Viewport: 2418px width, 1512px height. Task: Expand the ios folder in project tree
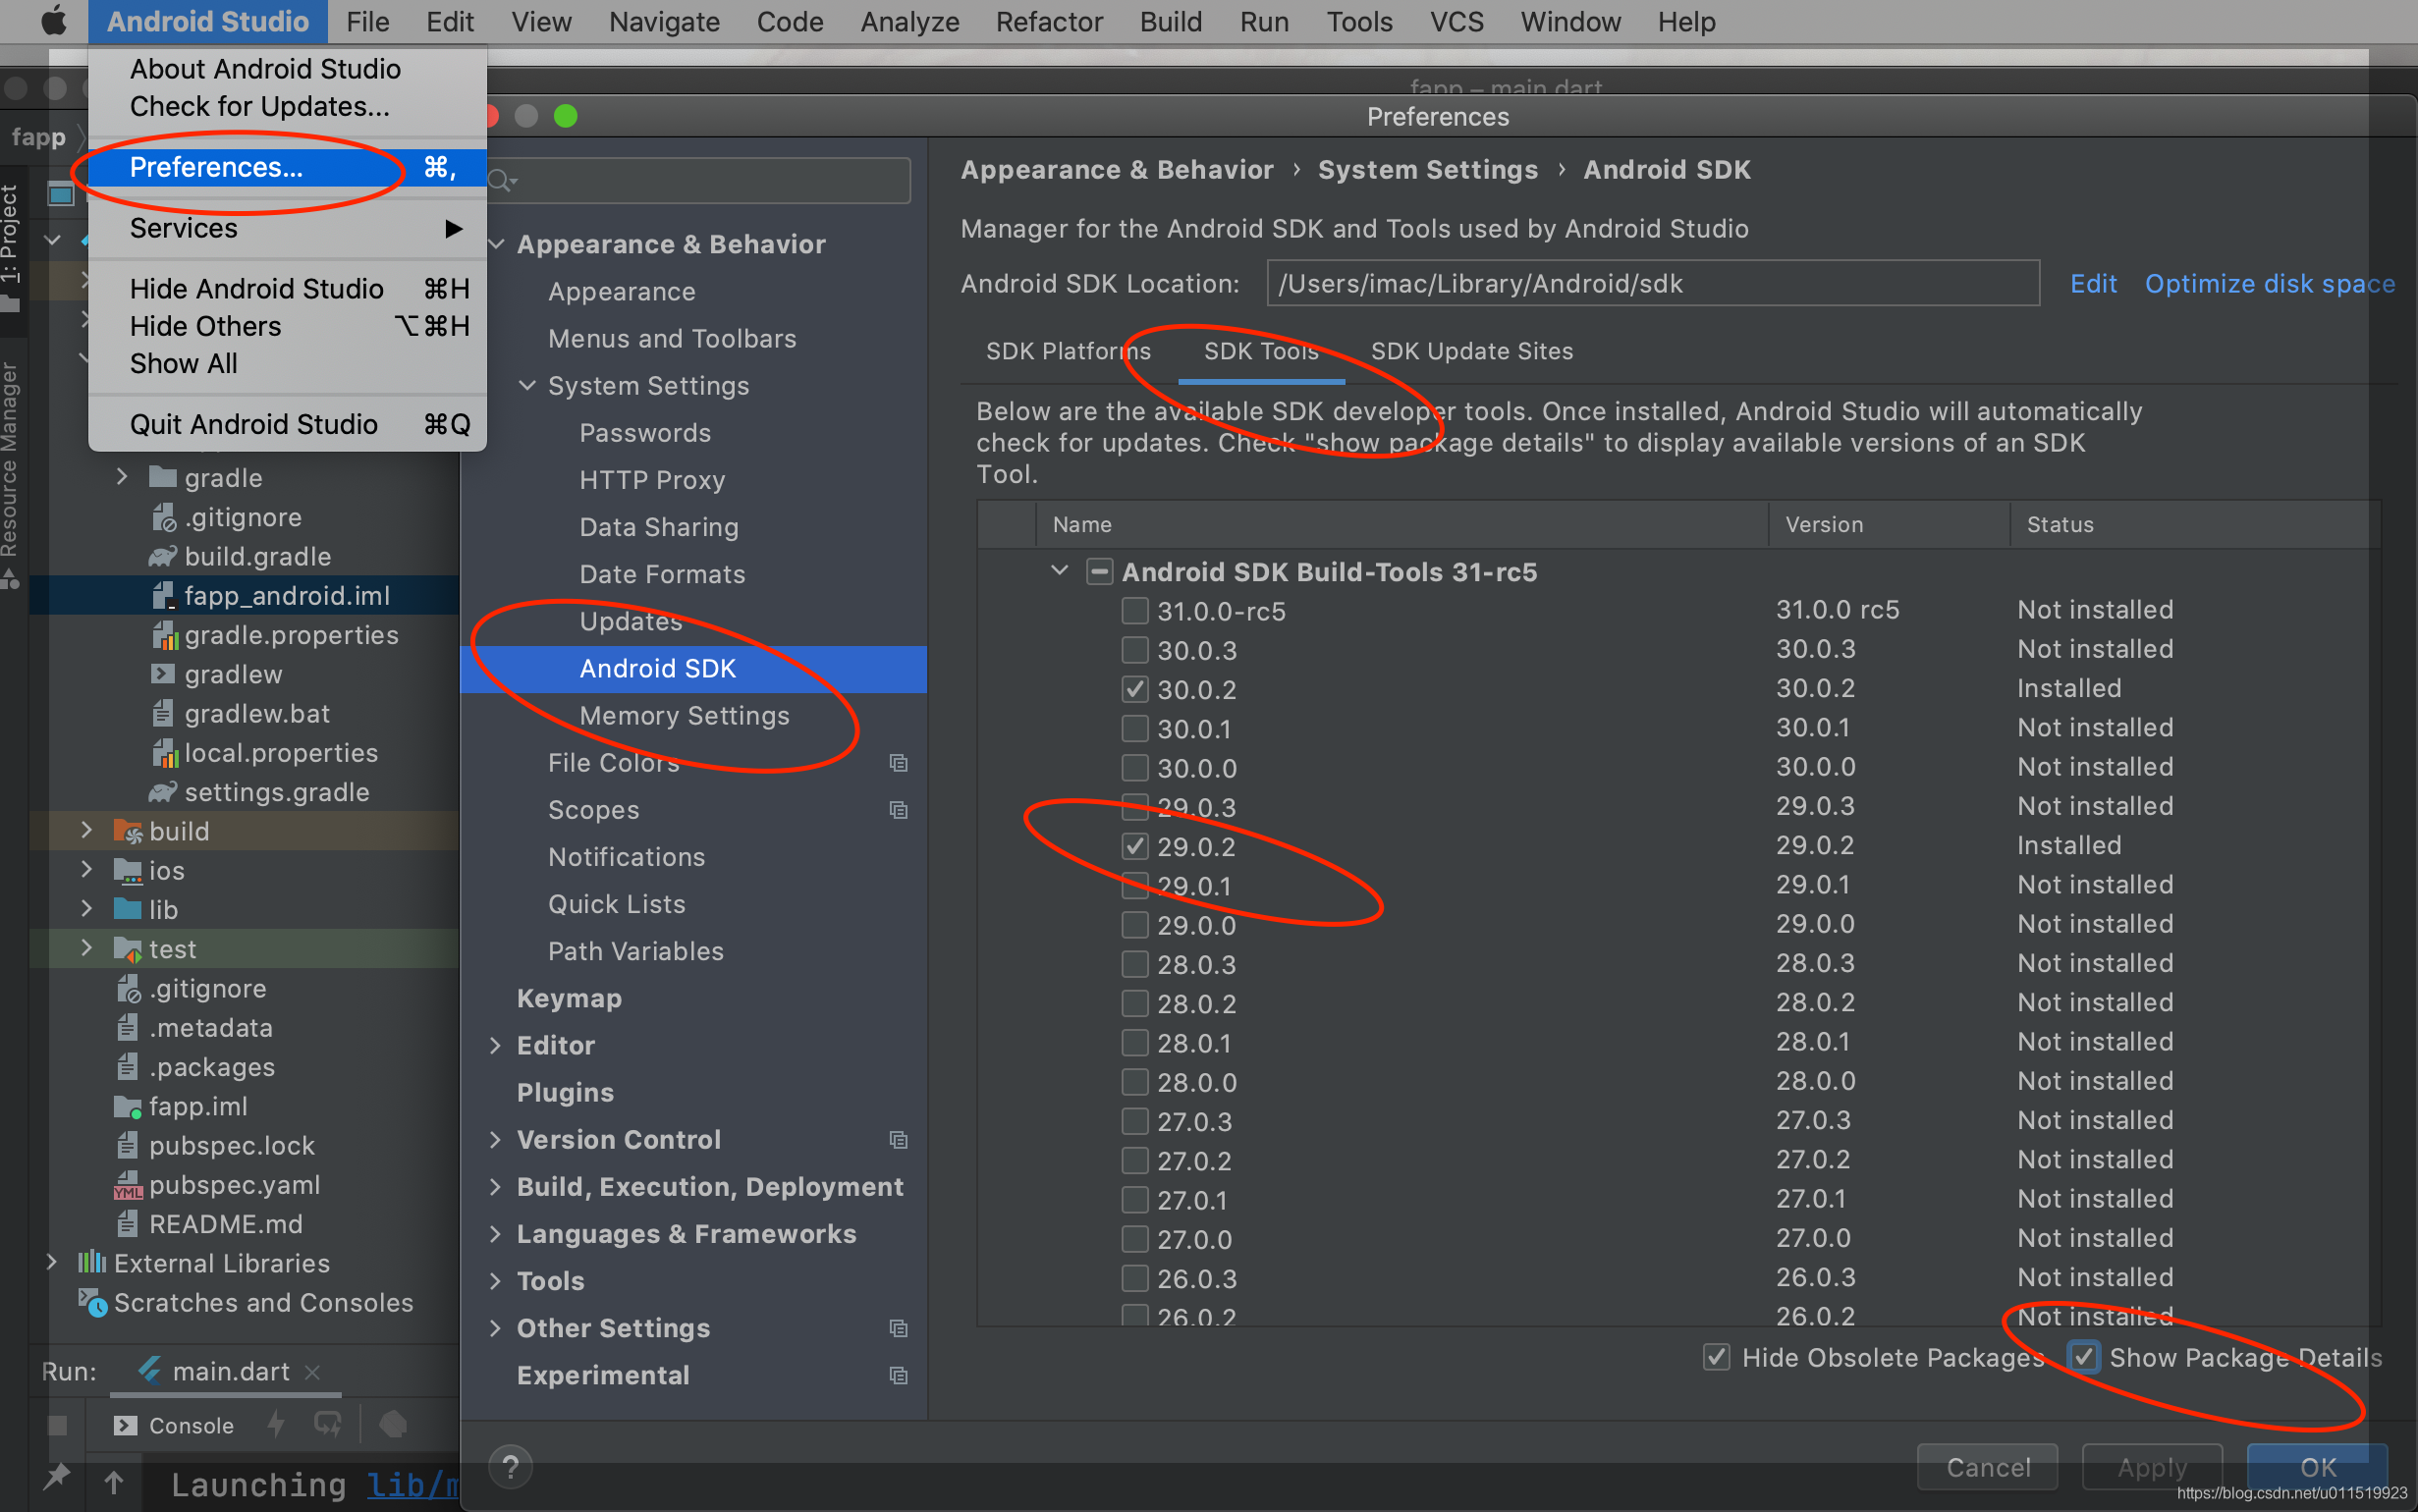[x=86, y=870]
